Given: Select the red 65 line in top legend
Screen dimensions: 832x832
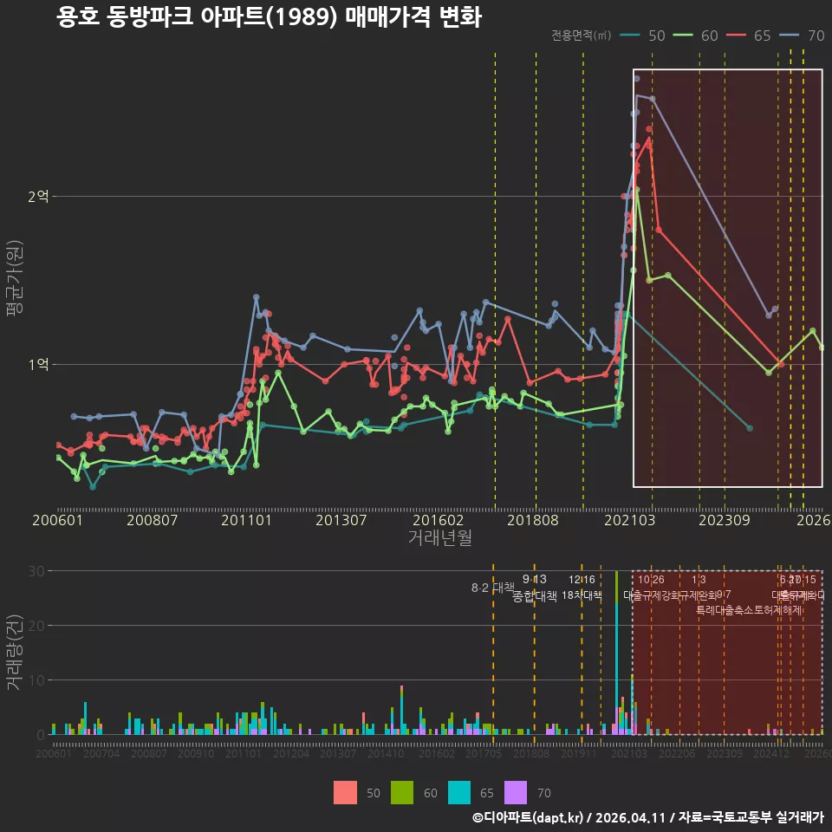Looking at the screenshot, I should (x=736, y=36).
